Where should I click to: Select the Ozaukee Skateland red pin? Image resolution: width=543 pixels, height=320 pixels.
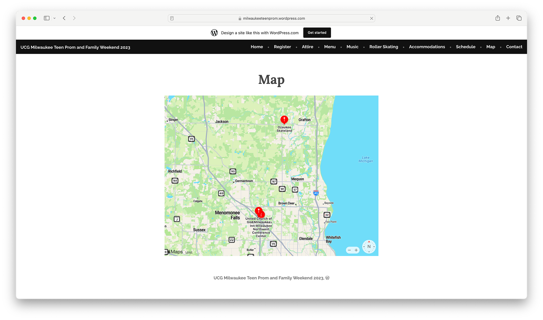point(284,120)
